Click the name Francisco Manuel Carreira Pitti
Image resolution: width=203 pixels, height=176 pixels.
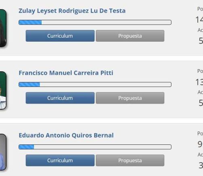point(66,73)
